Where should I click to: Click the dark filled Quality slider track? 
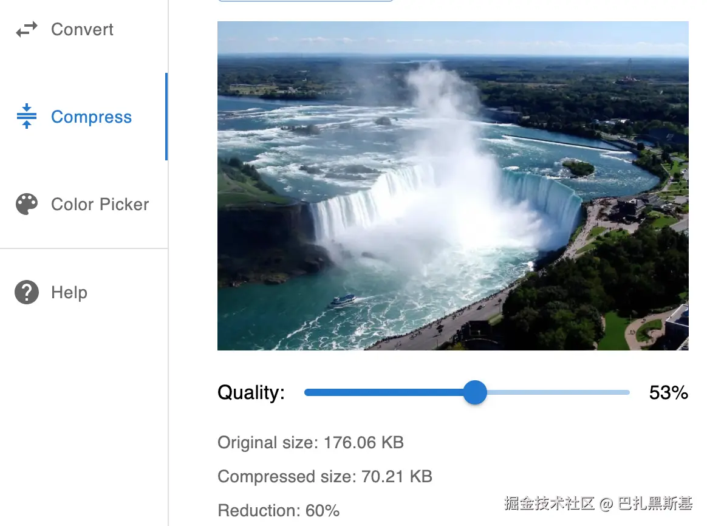click(x=384, y=392)
